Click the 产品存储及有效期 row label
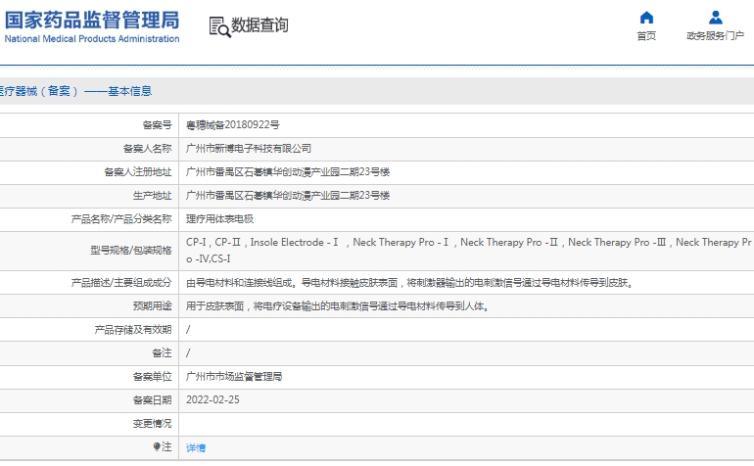The image size is (754, 466). click(133, 330)
